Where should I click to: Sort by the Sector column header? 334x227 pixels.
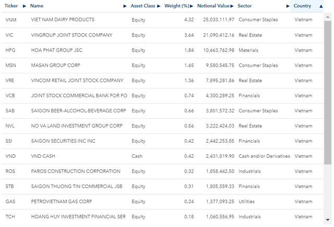[245, 6]
